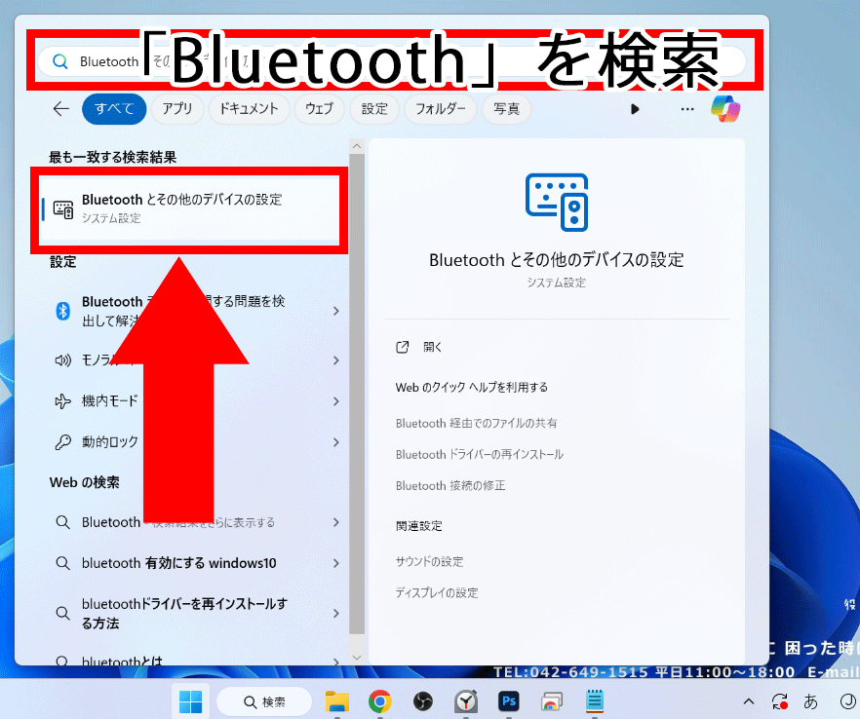Expand Bluetooth troubleshoot result chevron

[335, 311]
